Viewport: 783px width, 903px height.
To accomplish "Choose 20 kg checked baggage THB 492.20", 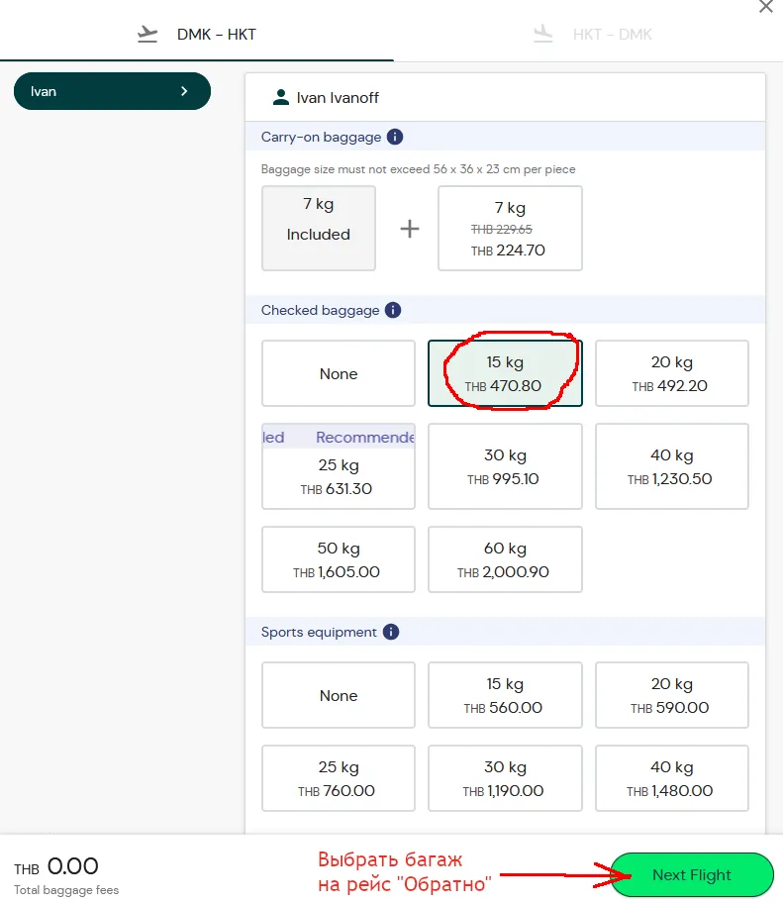I will [671, 373].
